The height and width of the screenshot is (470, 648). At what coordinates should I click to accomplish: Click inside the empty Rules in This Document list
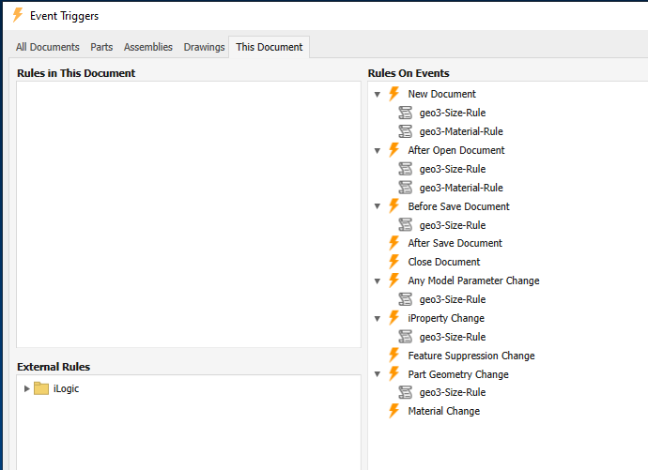tap(188, 216)
